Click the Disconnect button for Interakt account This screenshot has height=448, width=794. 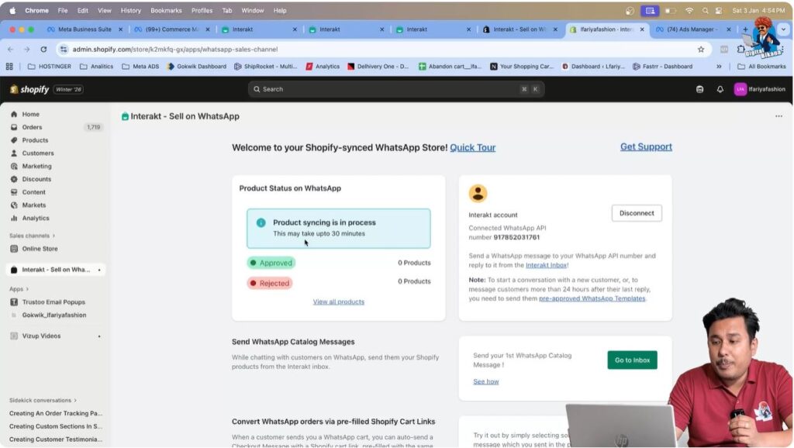coord(636,212)
